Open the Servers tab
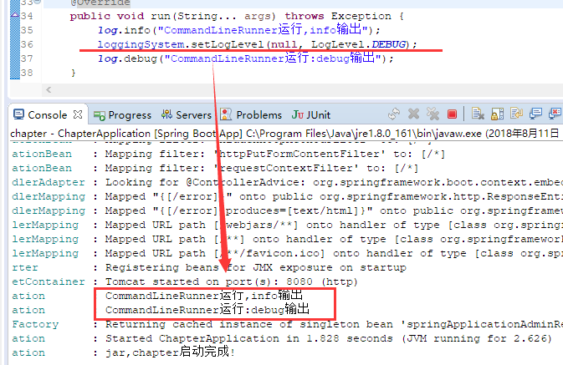563x365 pixels. coord(186,114)
